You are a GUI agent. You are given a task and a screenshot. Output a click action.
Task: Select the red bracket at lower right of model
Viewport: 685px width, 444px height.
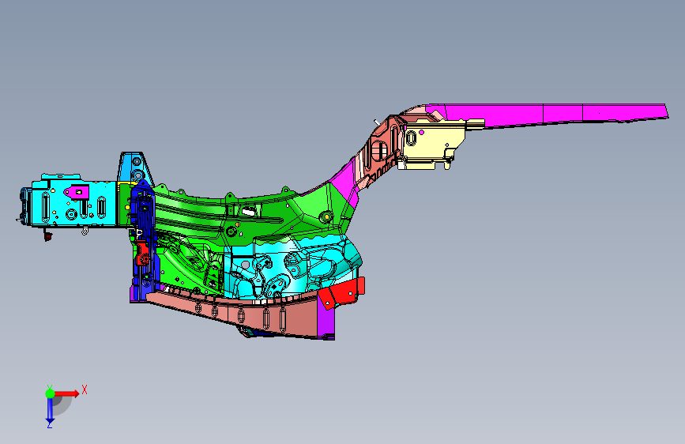(341, 293)
